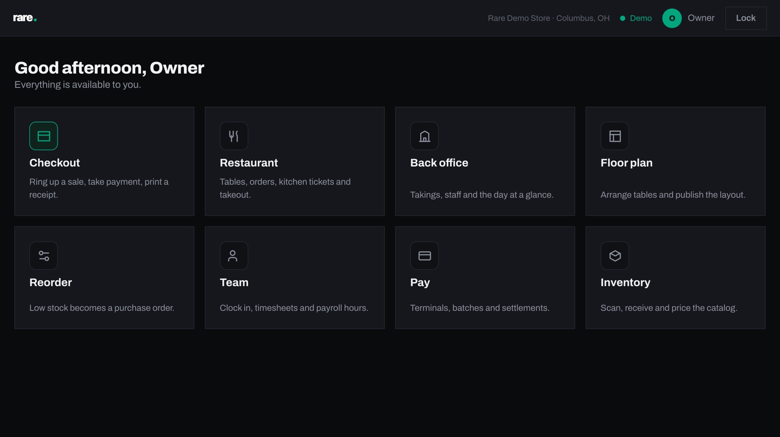This screenshot has height=437, width=780.
Task: Click the Inventory box icon
Action: pyautogui.click(x=615, y=256)
